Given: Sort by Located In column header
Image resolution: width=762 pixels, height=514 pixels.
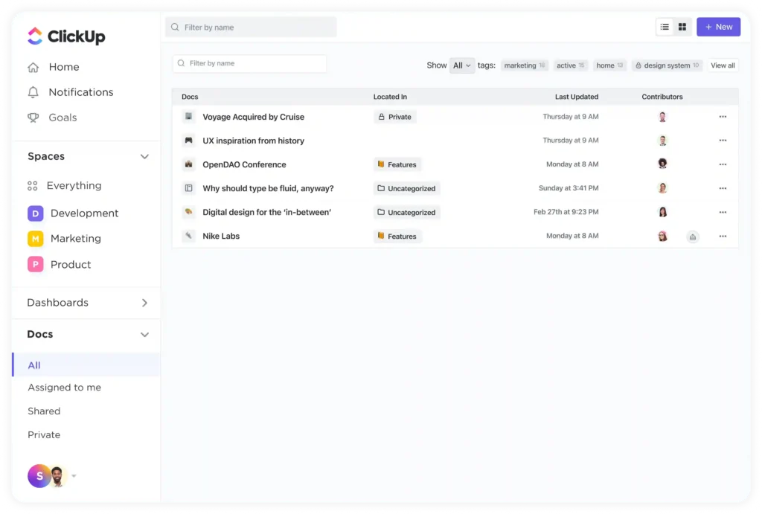Looking at the screenshot, I should pos(390,97).
